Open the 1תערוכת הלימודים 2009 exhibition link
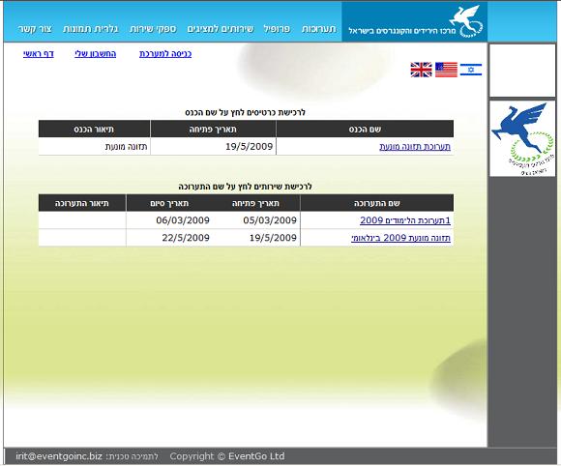561x466 pixels. click(405, 220)
